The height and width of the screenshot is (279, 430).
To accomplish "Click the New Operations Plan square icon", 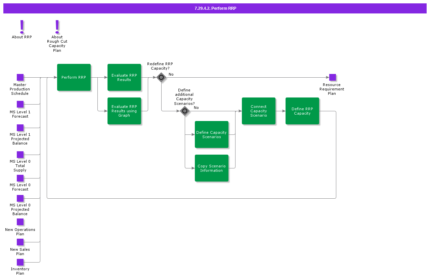I will pyautogui.click(x=20, y=222).
